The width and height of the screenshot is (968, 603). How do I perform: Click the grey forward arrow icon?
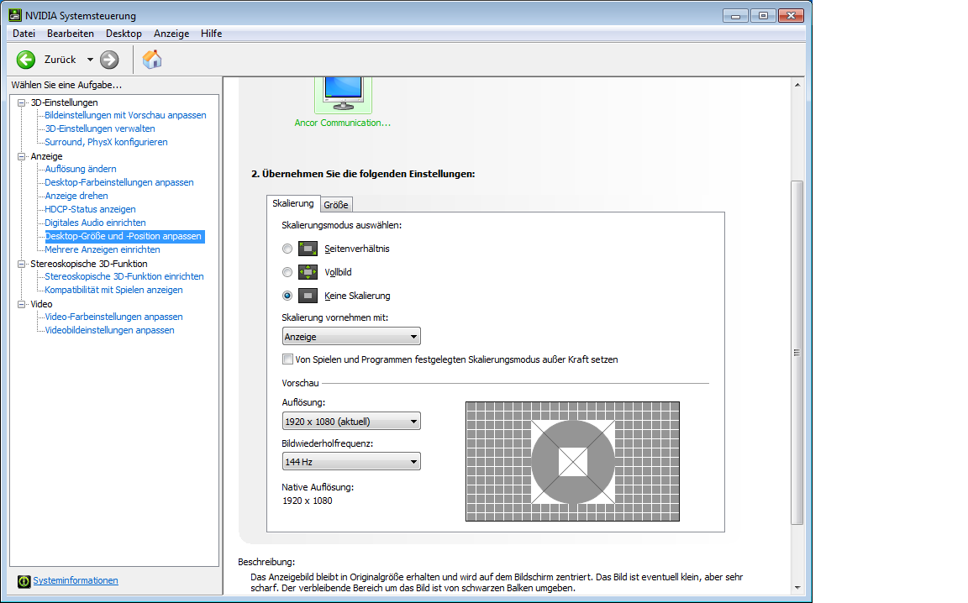(x=109, y=60)
